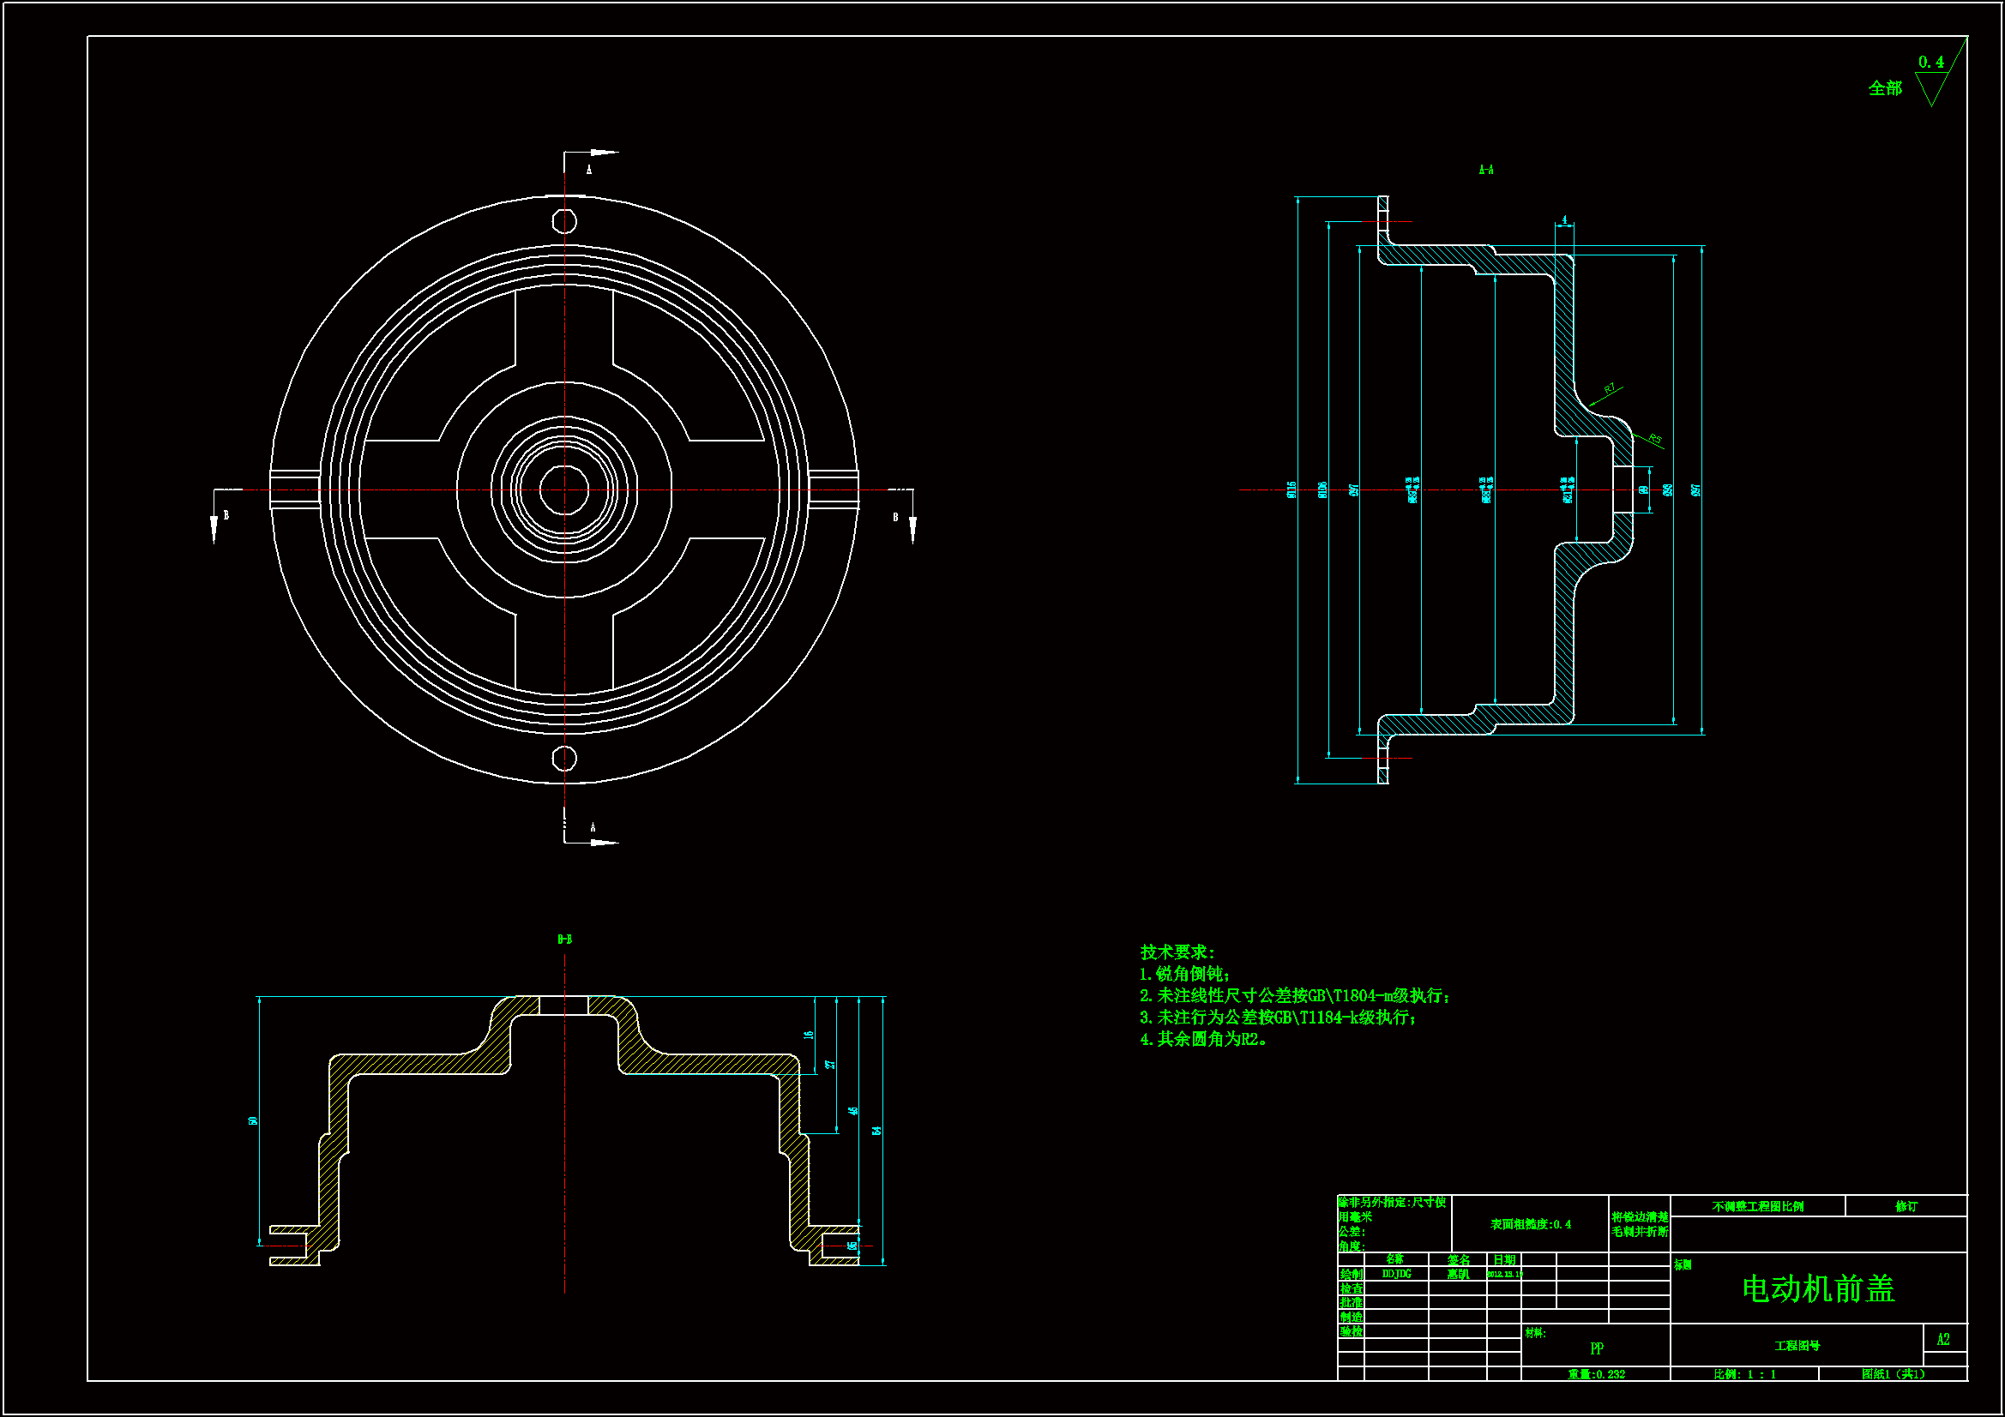The width and height of the screenshot is (2005, 1417).
Task: Click the 技术要求 heading text
Action: tap(1177, 952)
